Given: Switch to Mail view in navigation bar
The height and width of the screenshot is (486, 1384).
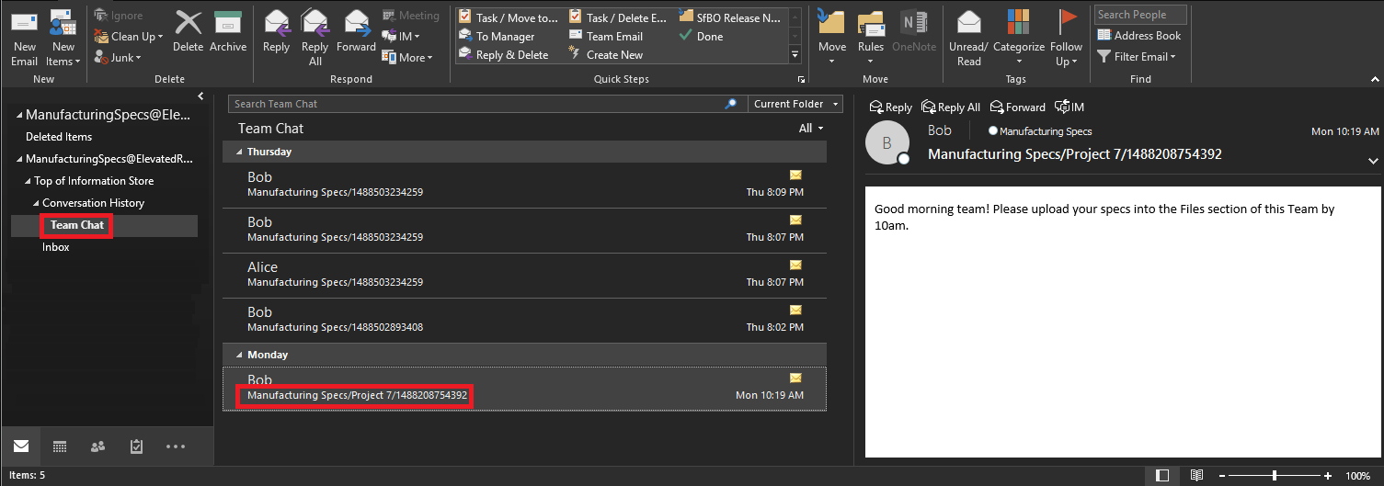Looking at the screenshot, I should click(x=20, y=446).
